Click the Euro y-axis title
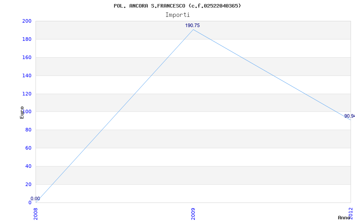This screenshot has height=222, width=355. coord(22,113)
